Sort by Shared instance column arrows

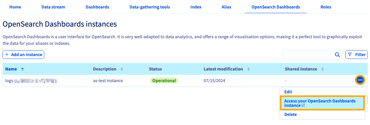[322, 69]
